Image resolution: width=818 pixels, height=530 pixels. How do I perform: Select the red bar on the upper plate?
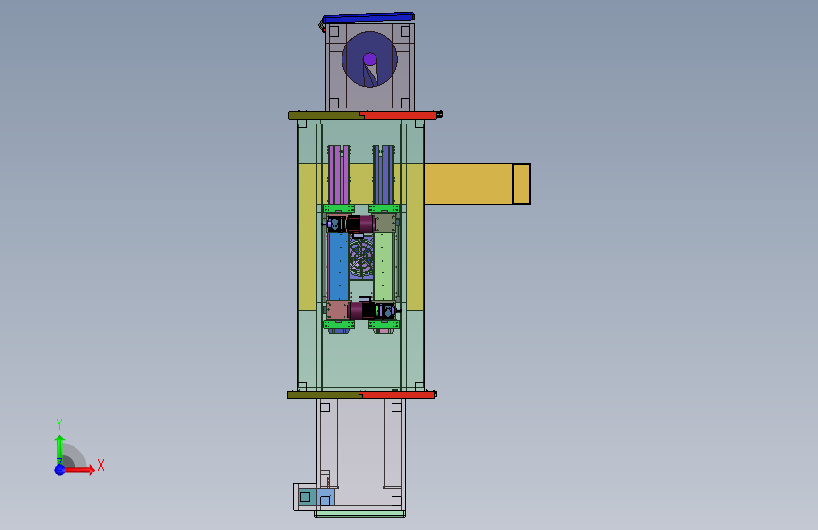pyautogui.click(x=400, y=115)
